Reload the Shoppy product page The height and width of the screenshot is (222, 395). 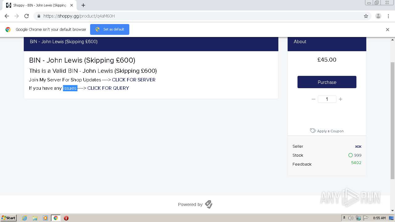pyautogui.click(x=27, y=16)
